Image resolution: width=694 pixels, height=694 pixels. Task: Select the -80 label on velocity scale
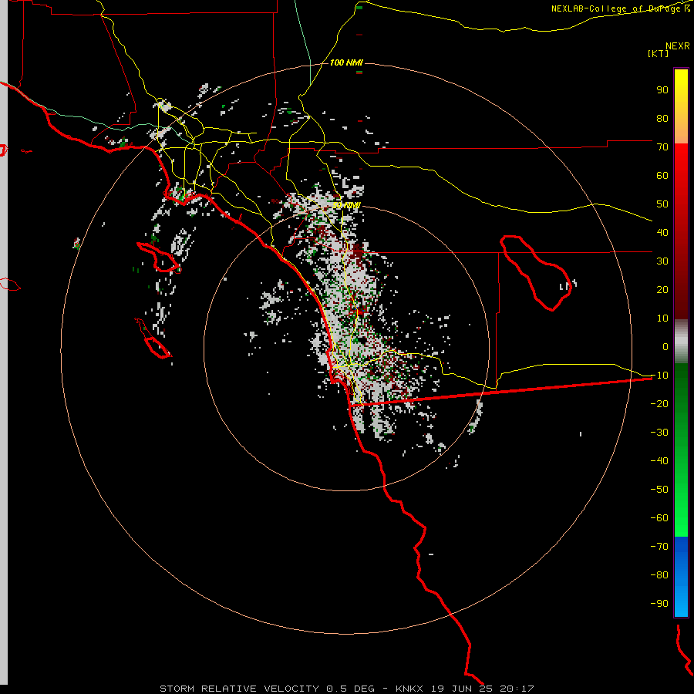[x=659, y=575]
